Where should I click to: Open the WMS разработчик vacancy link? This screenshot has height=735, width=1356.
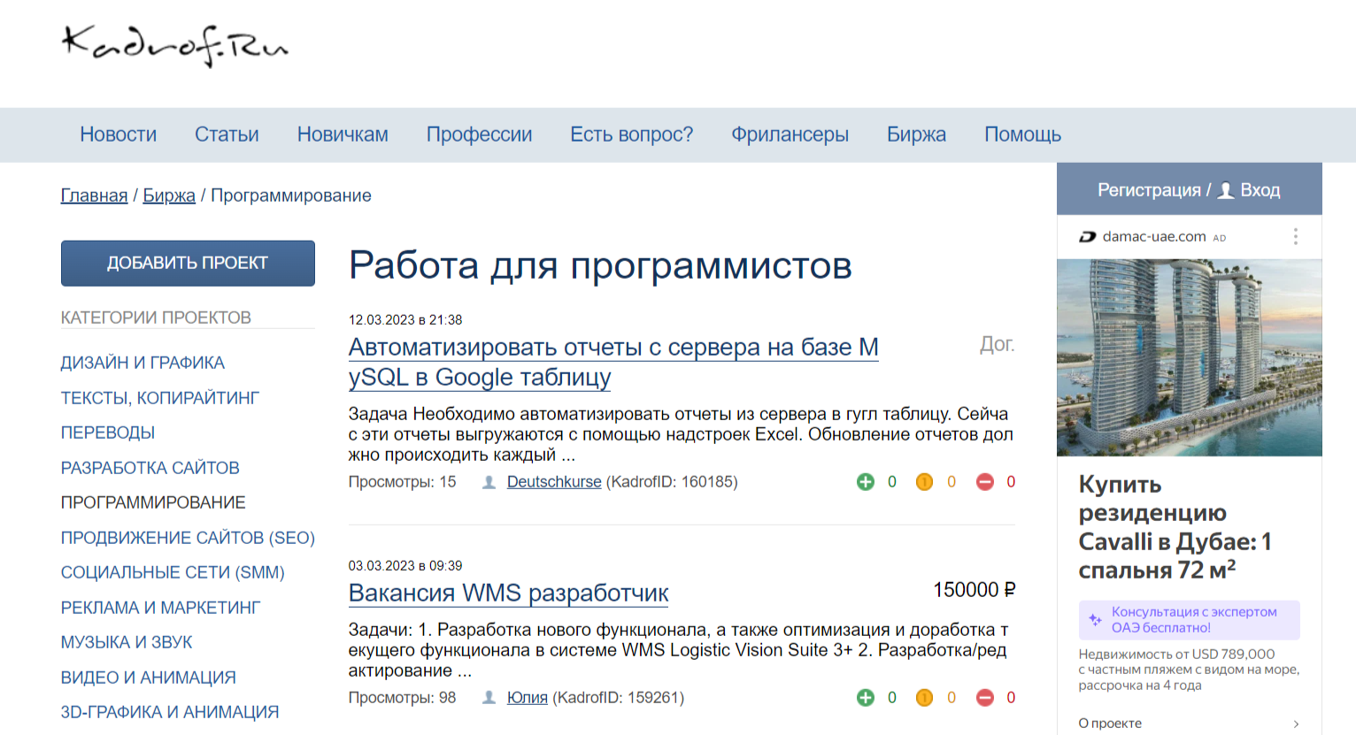click(x=508, y=593)
